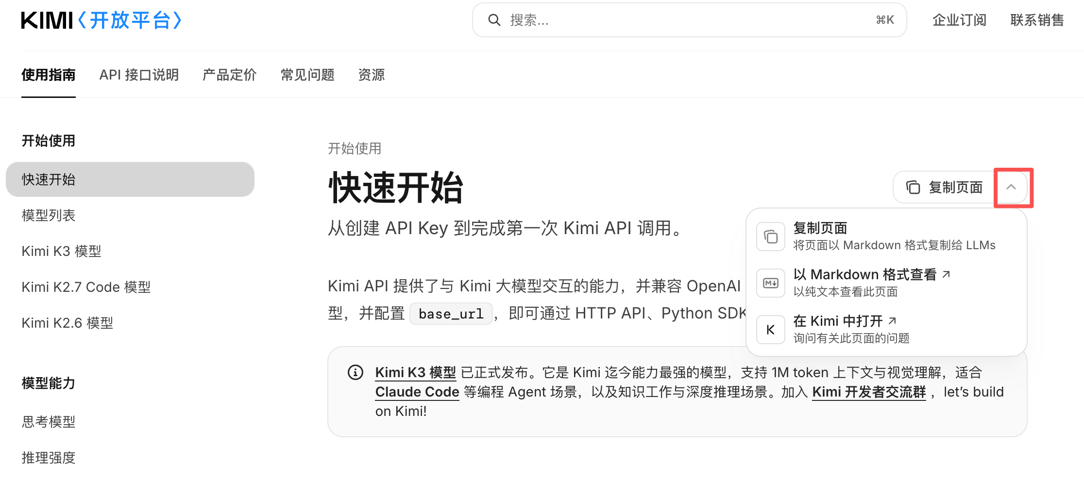Image resolution: width=1084 pixels, height=477 pixels.
Task: Open 模型列表 sidebar item
Action: (x=49, y=215)
